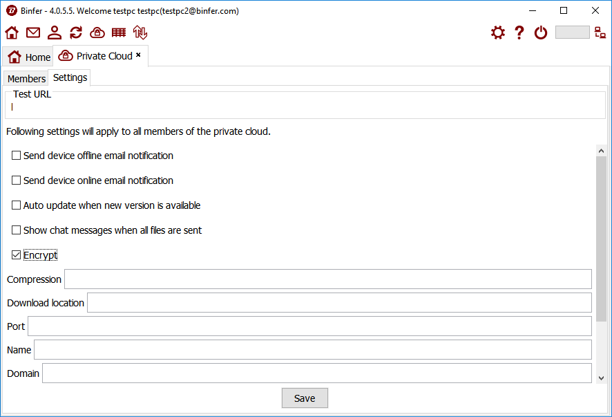Click the network devices icon
This screenshot has height=417, width=612.
(600, 33)
